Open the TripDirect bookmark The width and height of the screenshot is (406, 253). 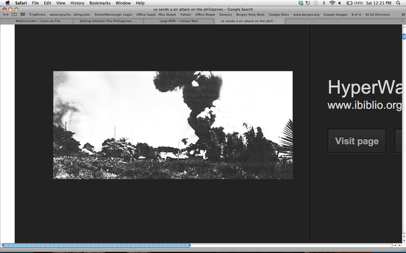(37, 15)
